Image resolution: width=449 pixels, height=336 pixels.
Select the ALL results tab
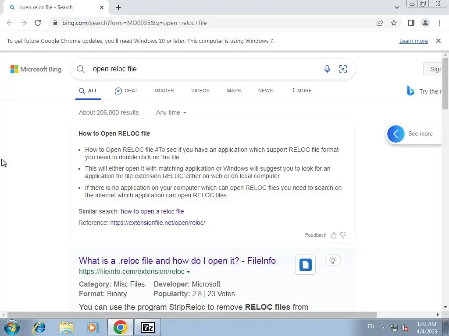88,91
